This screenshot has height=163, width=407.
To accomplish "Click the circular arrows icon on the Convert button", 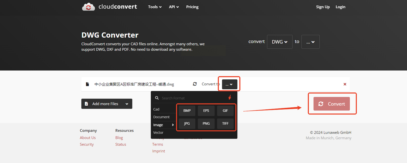I will (321, 104).
